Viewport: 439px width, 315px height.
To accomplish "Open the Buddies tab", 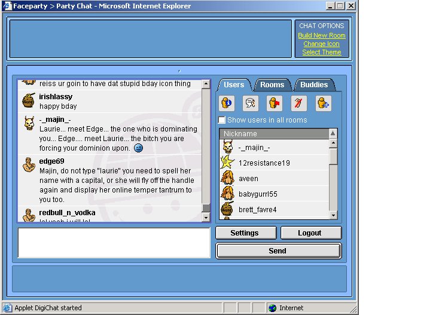I will [x=314, y=85].
